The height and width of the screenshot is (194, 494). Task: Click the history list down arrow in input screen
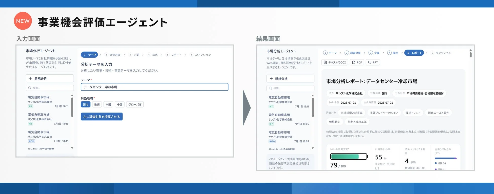72,148
